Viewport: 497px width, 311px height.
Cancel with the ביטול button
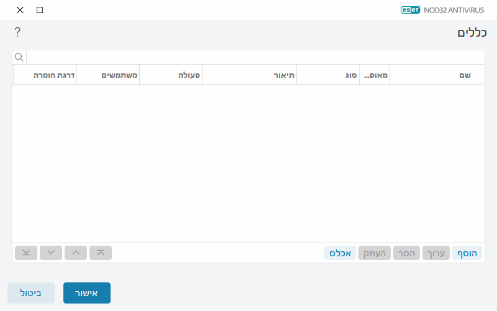(31, 293)
